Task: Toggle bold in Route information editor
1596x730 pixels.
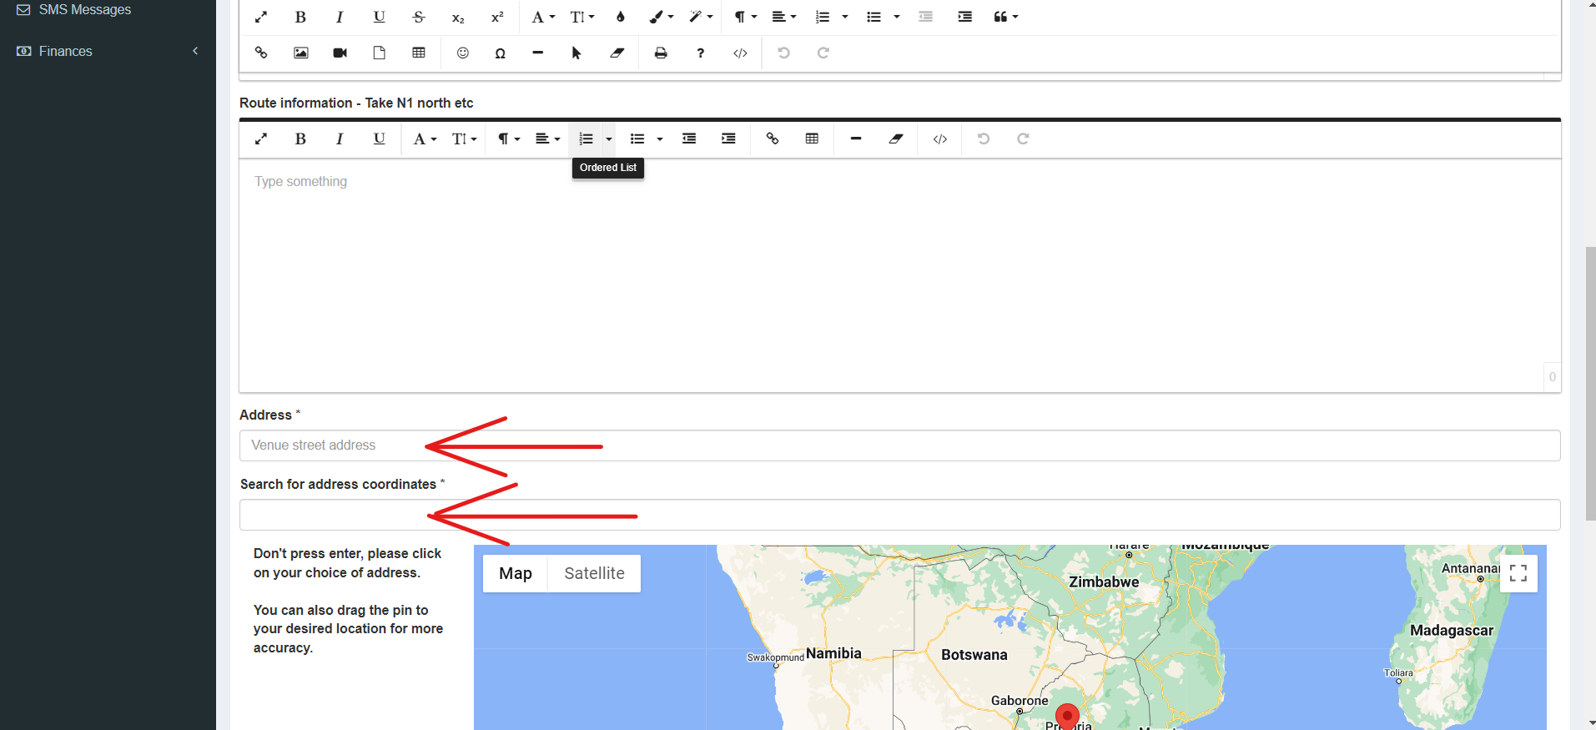Action: (300, 138)
